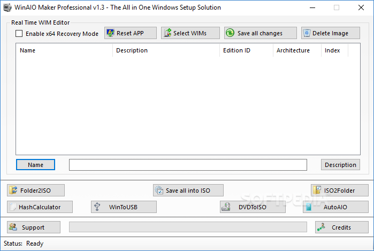Screen dimensions: 374x251
Task: Click the empty WIM image list area
Action: coord(188,105)
